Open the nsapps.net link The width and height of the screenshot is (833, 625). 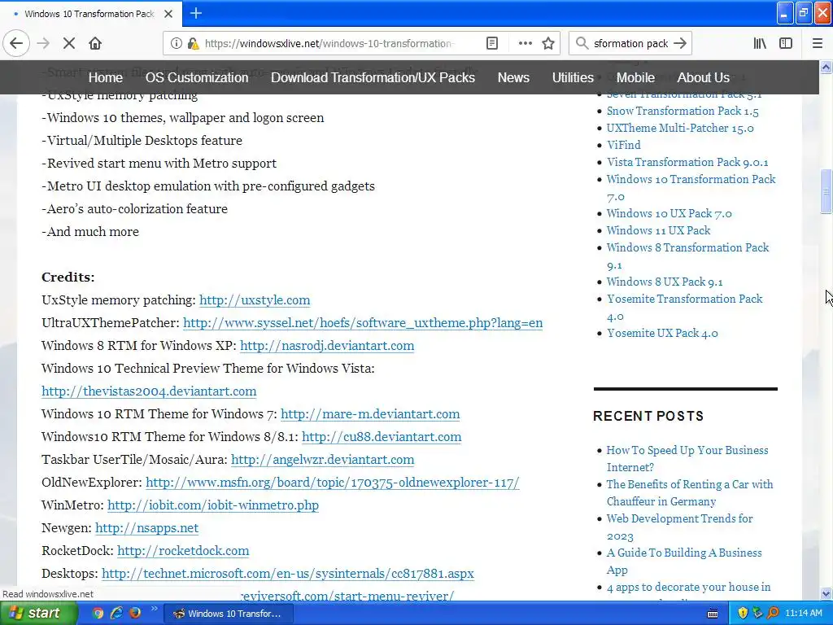[x=146, y=528]
